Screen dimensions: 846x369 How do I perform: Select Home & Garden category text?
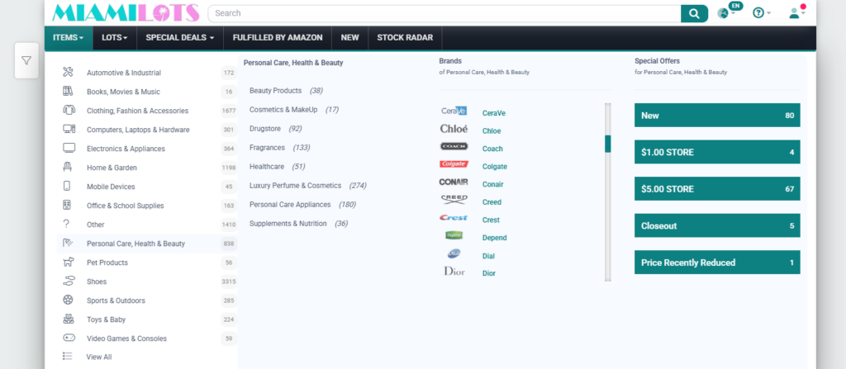112,168
